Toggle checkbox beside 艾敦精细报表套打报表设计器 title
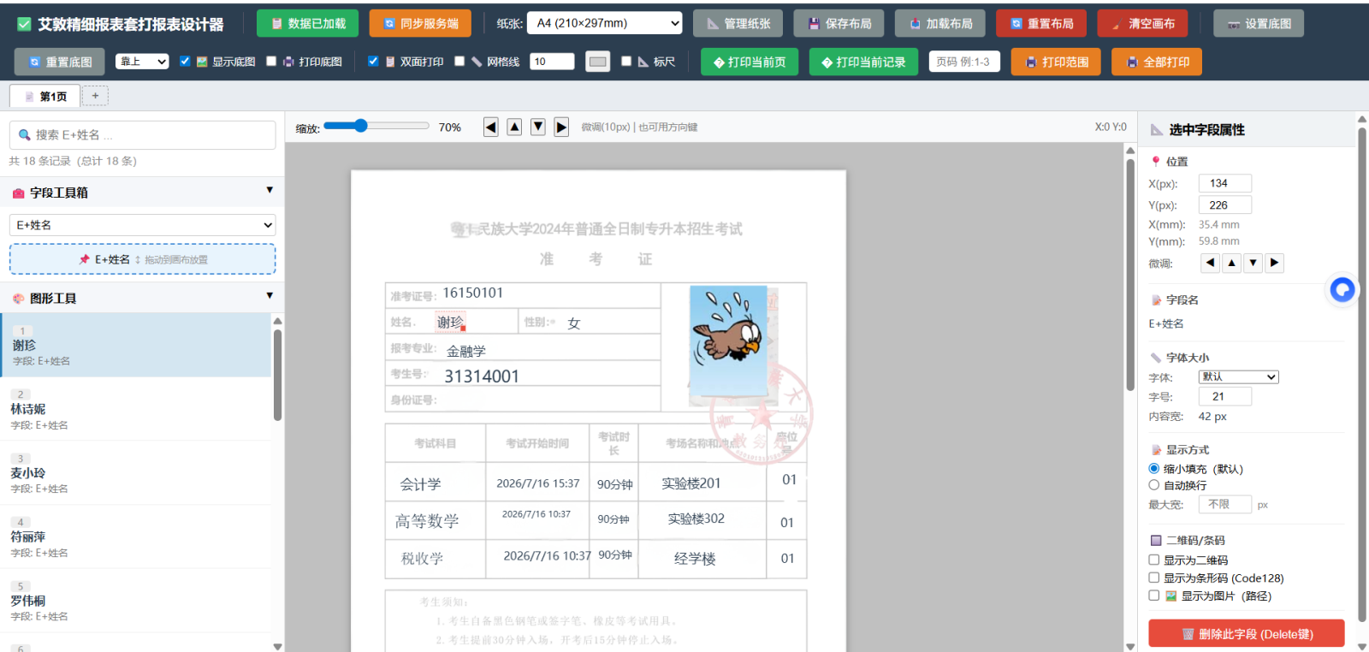This screenshot has height=652, width=1369. tap(25, 24)
